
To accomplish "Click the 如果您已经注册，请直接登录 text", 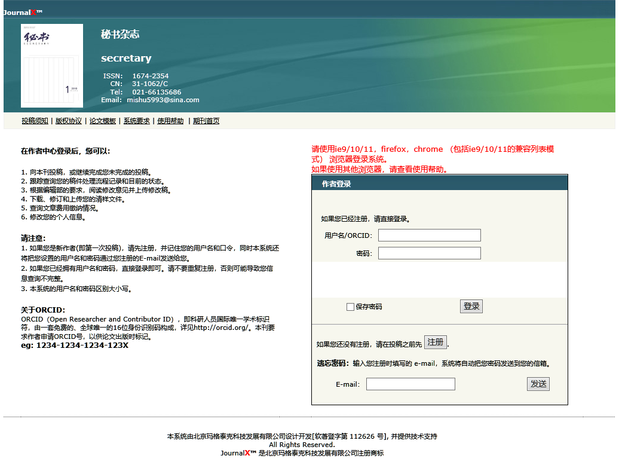I will pos(366,219).
